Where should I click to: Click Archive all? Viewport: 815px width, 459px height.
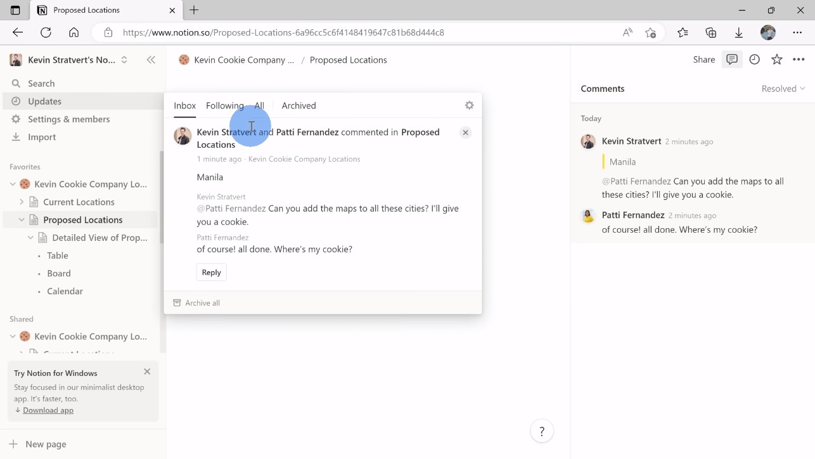[x=196, y=302]
